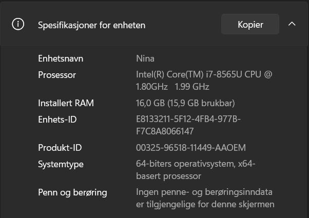Screen dimensions: 309x218
Task: Collapse the Spesifikasjoner for enheten section
Action: tap(292, 24)
